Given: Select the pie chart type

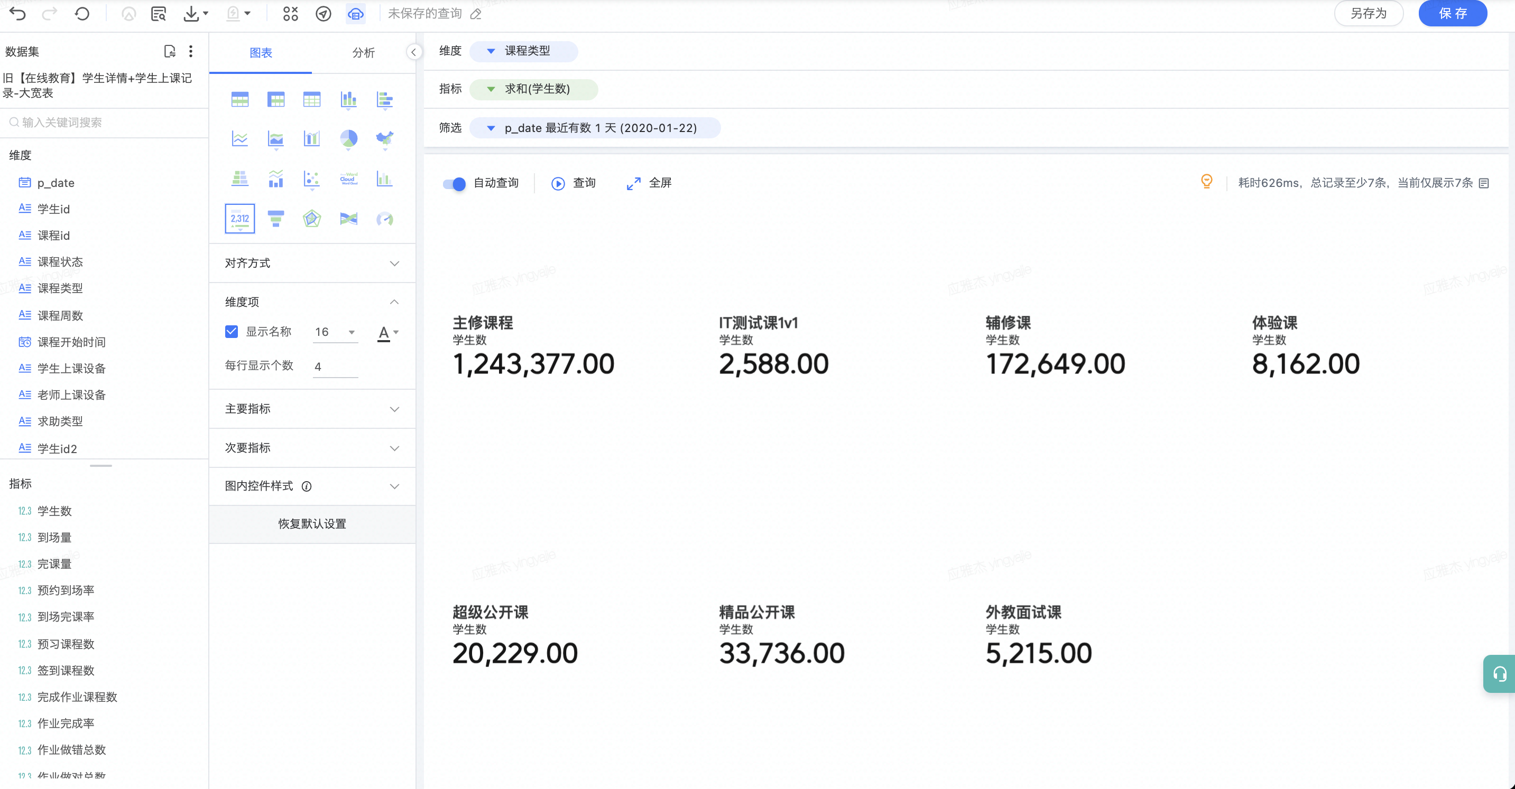Looking at the screenshot, I should 349,139.
